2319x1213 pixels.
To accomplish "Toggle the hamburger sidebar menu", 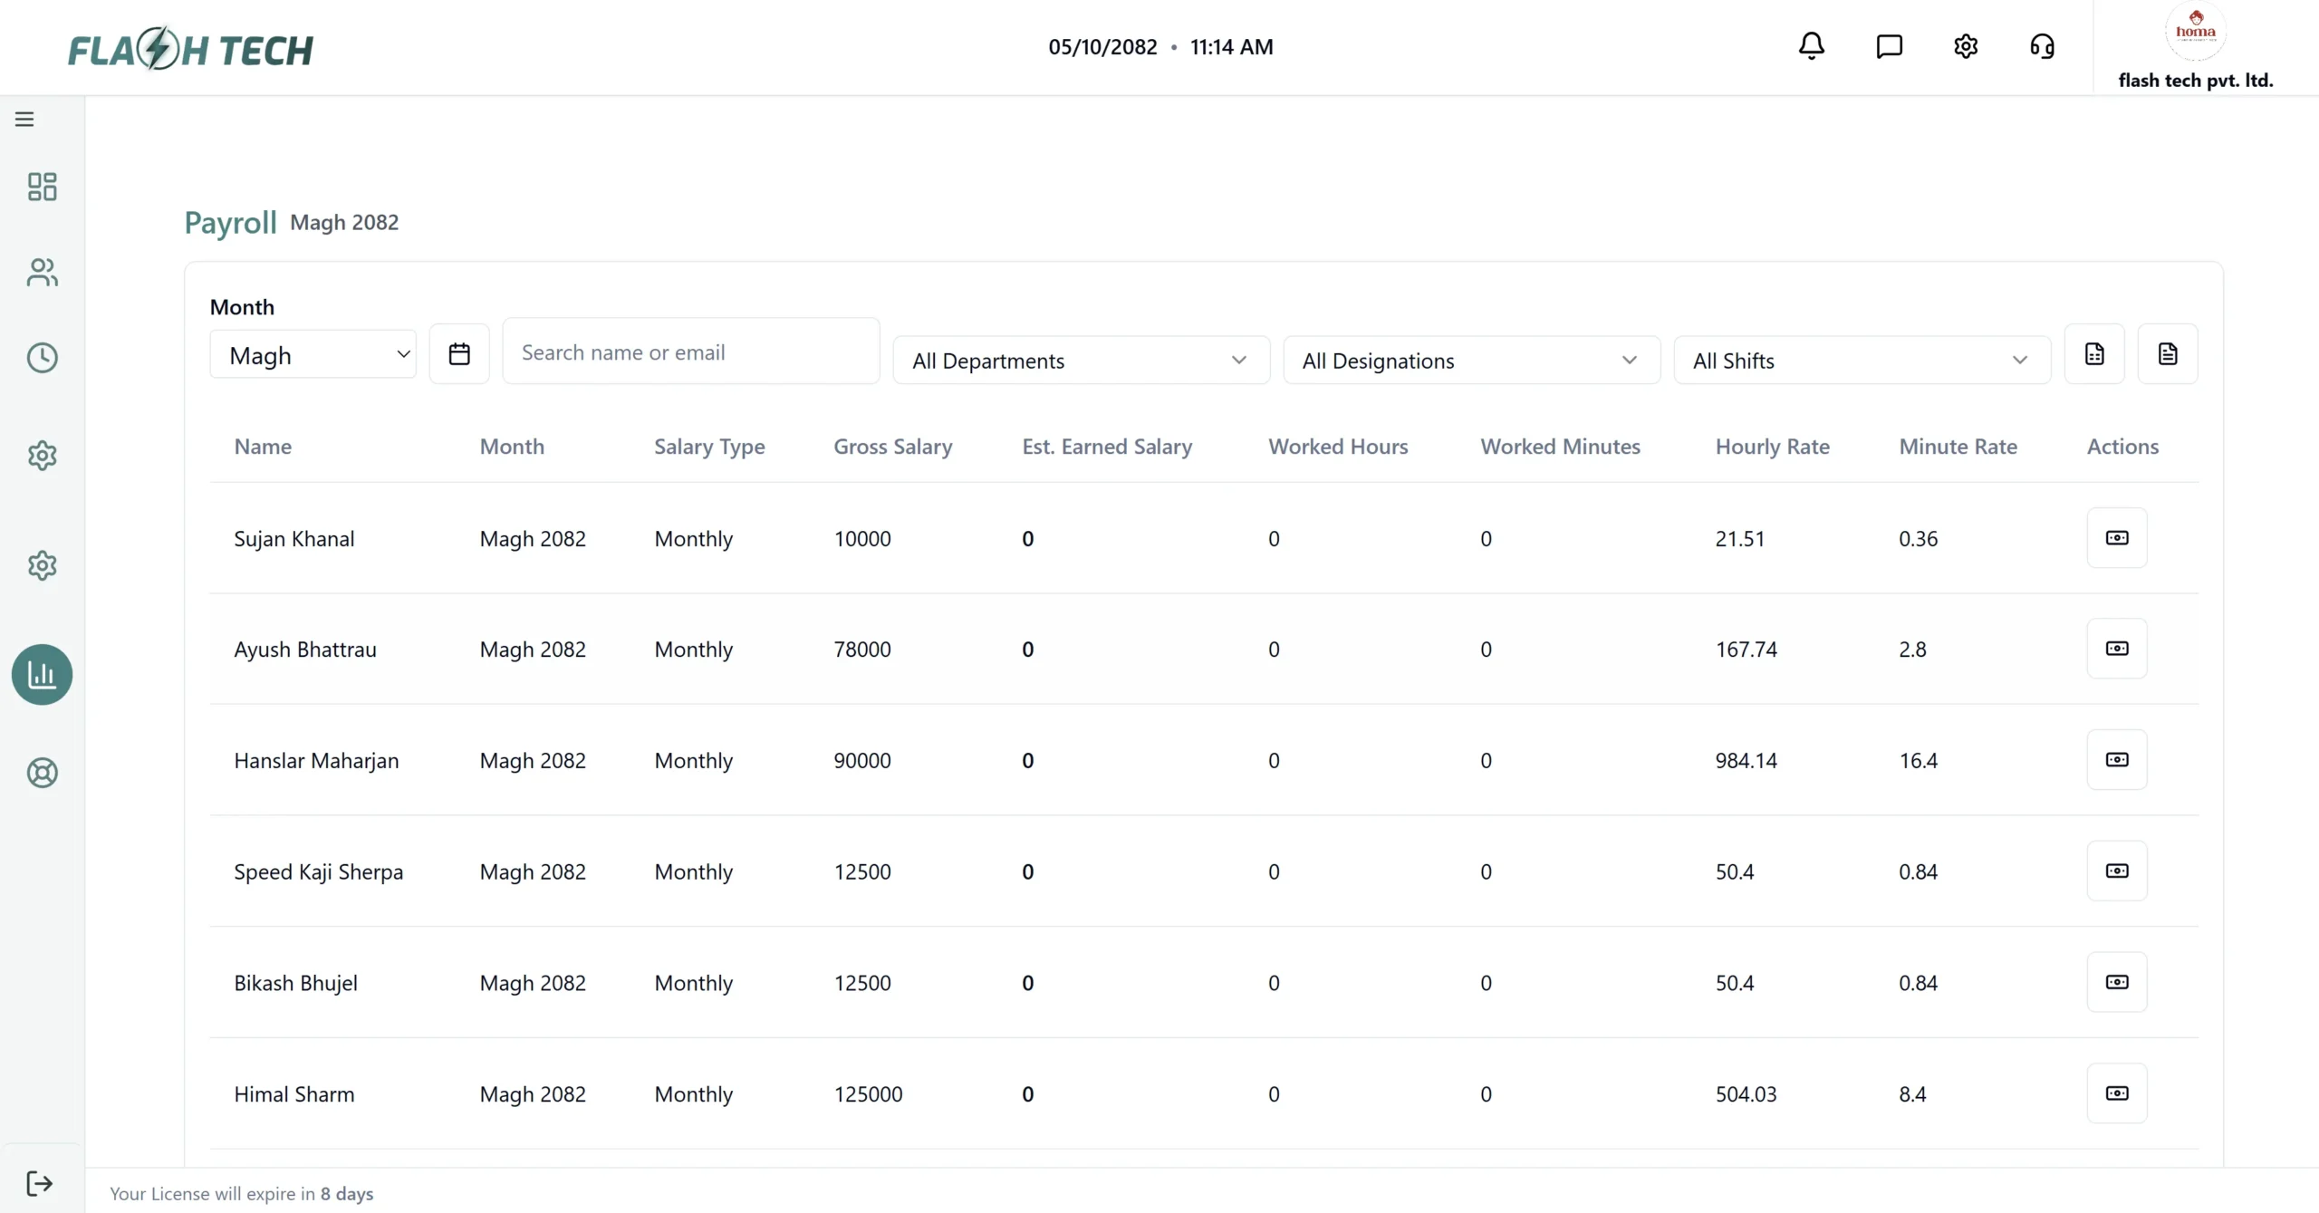I will coord(24,120).
